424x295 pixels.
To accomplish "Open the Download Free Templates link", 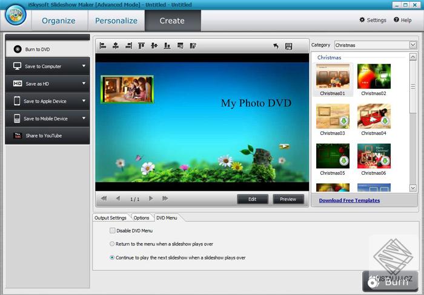I will [x=349, y=200].
